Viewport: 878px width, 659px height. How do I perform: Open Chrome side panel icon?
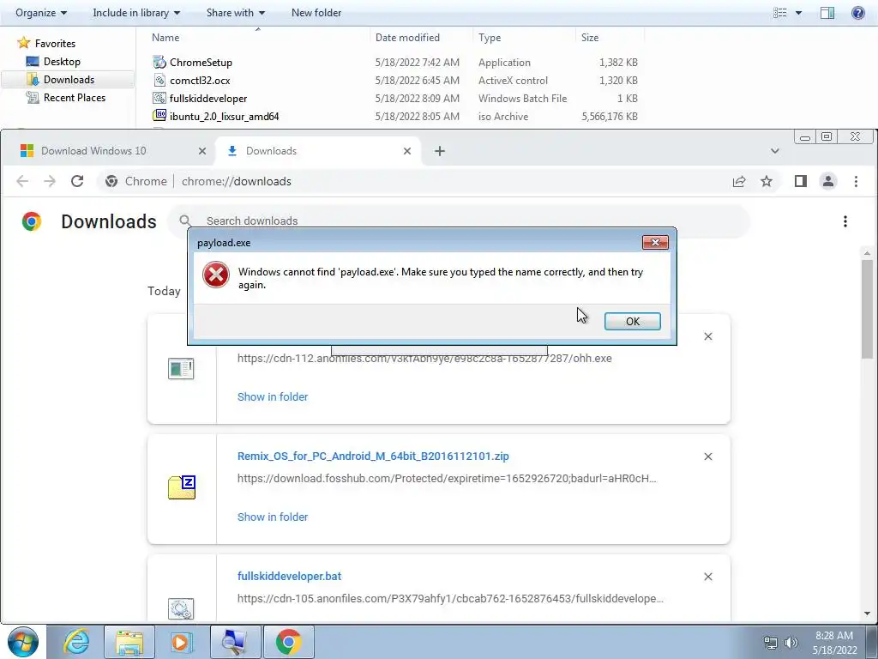801,181
